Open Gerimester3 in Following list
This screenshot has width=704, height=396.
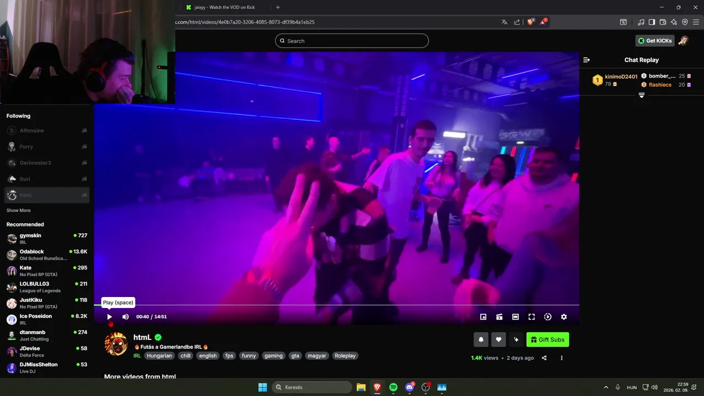tap(47, 163)
